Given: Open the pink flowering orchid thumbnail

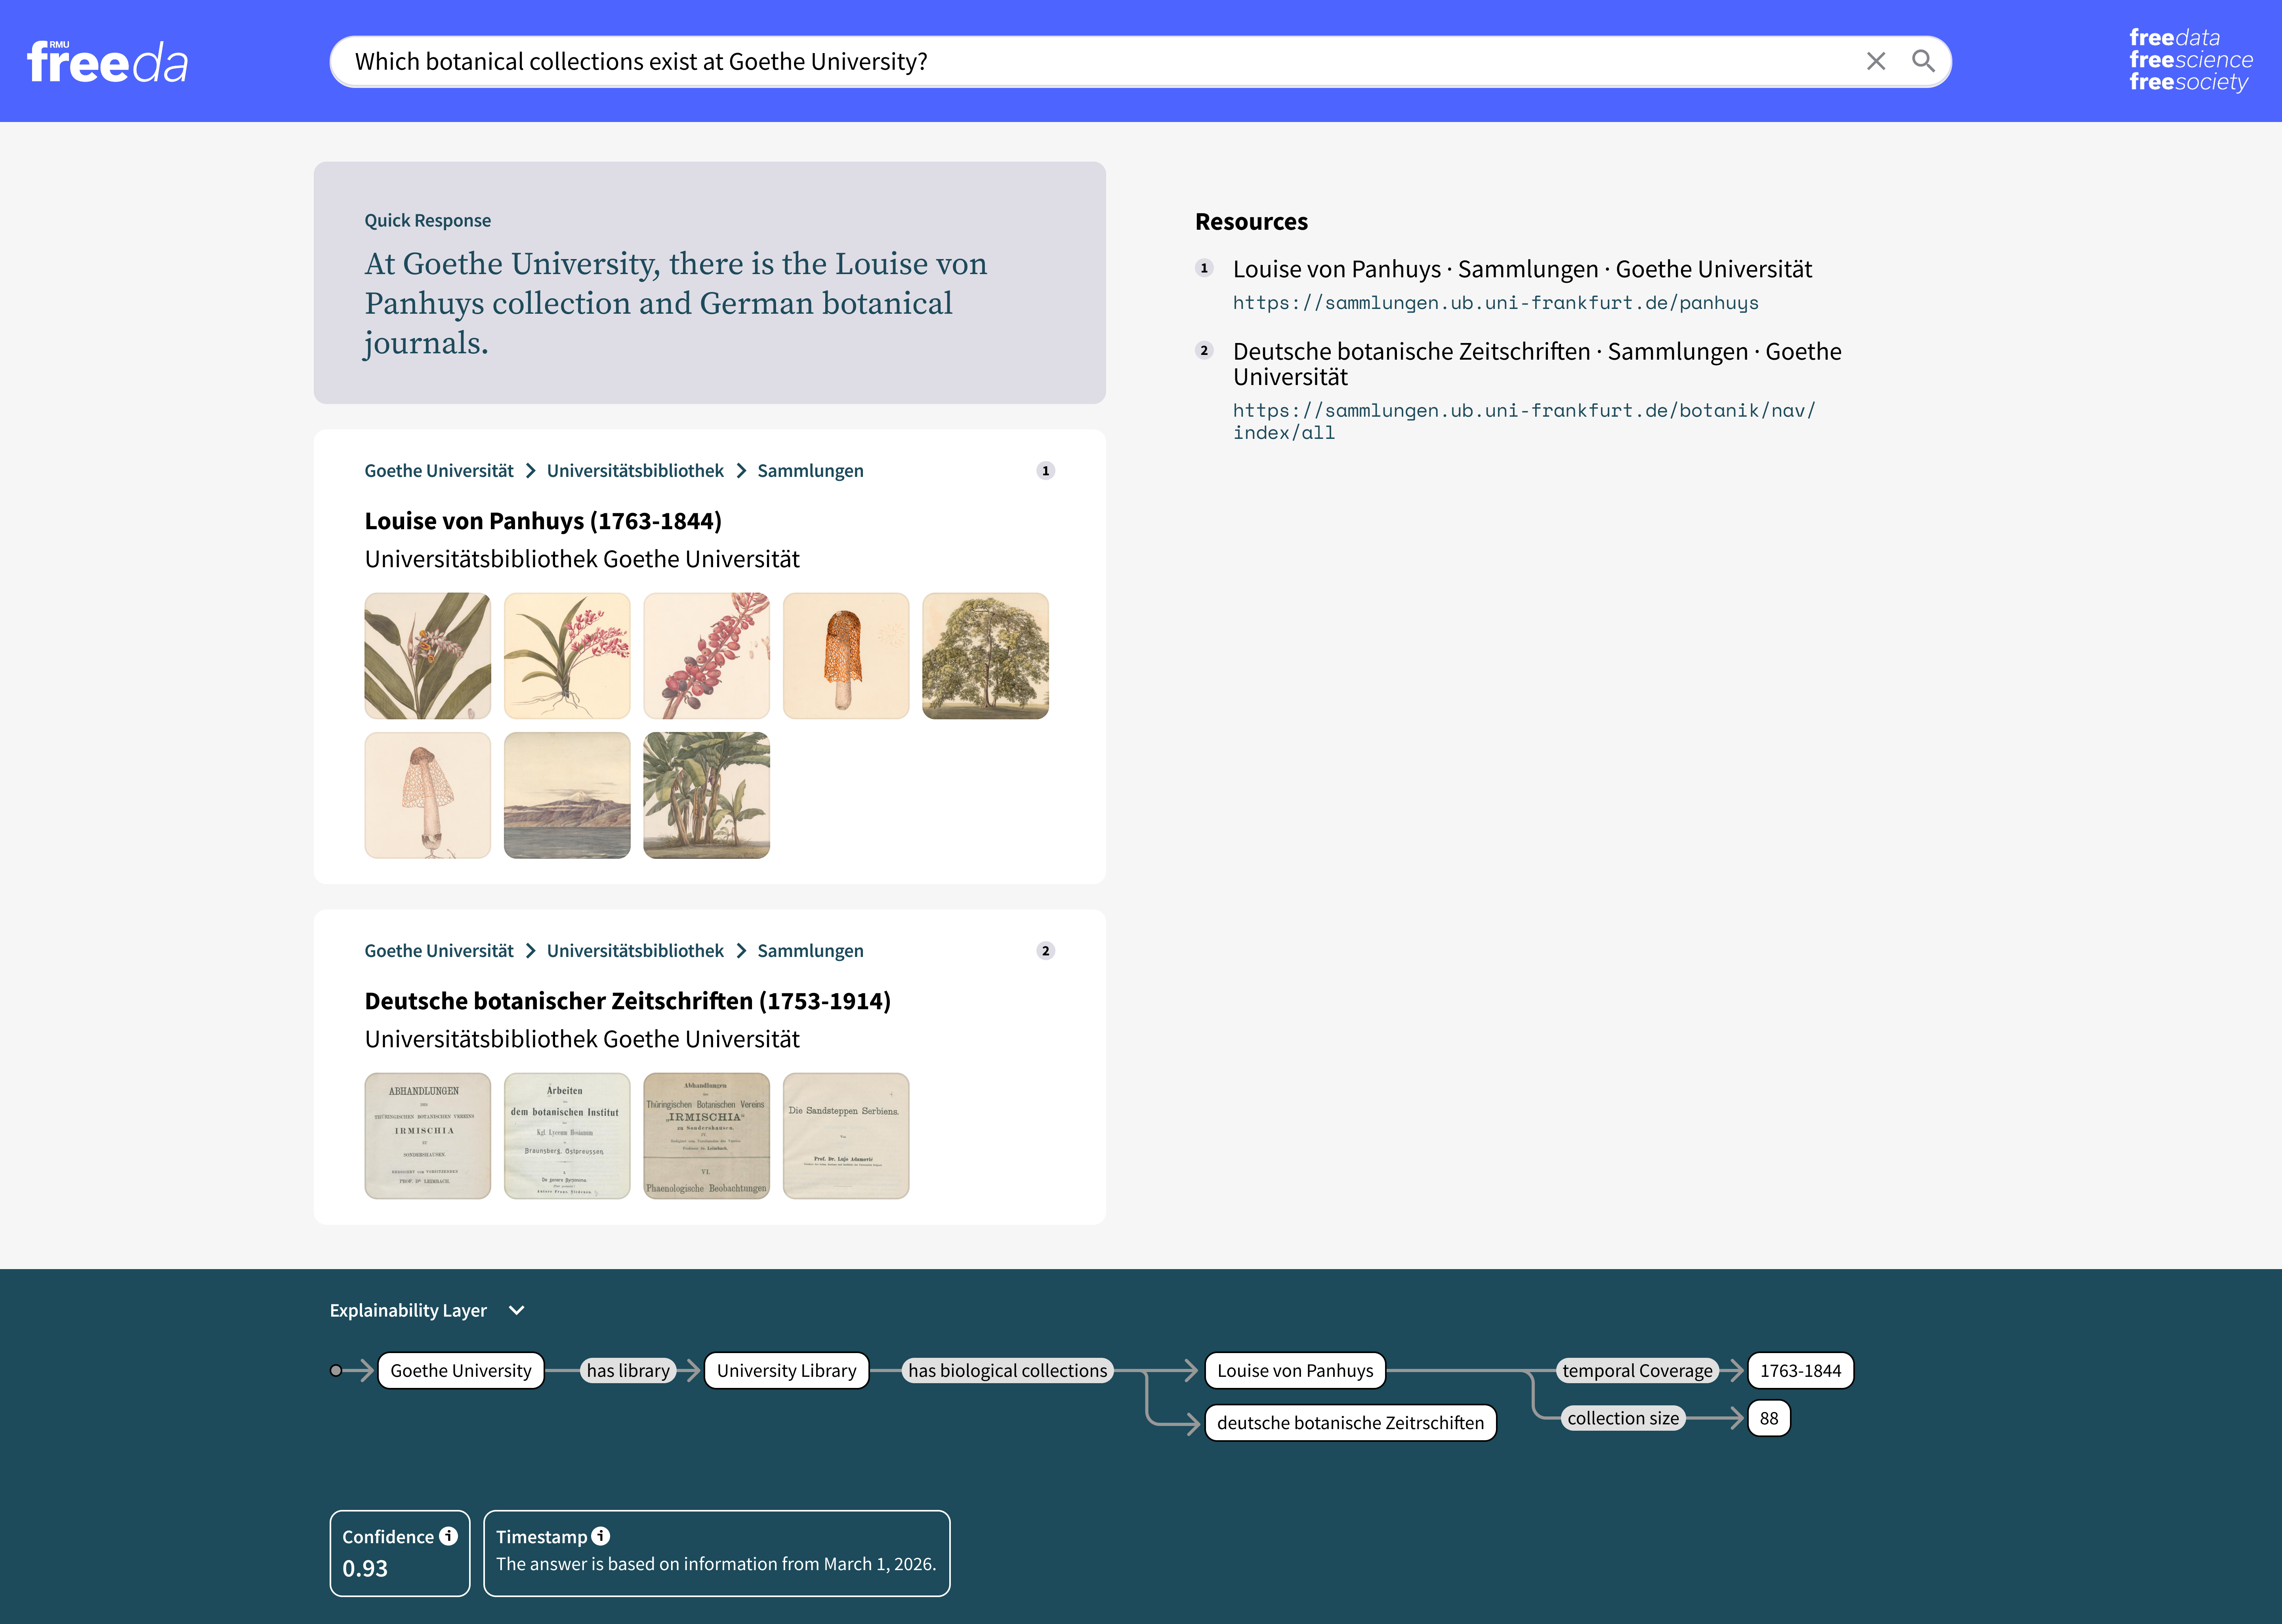Looking at the screenshot, I should pos(567,656).
